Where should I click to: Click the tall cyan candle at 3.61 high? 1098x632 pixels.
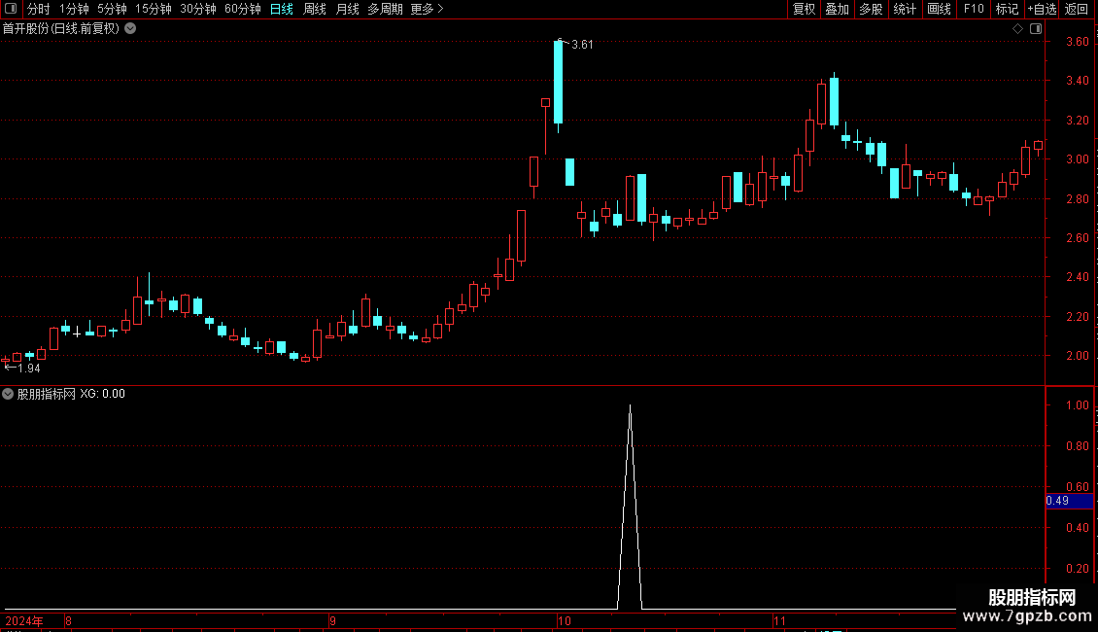pos(558,82)
